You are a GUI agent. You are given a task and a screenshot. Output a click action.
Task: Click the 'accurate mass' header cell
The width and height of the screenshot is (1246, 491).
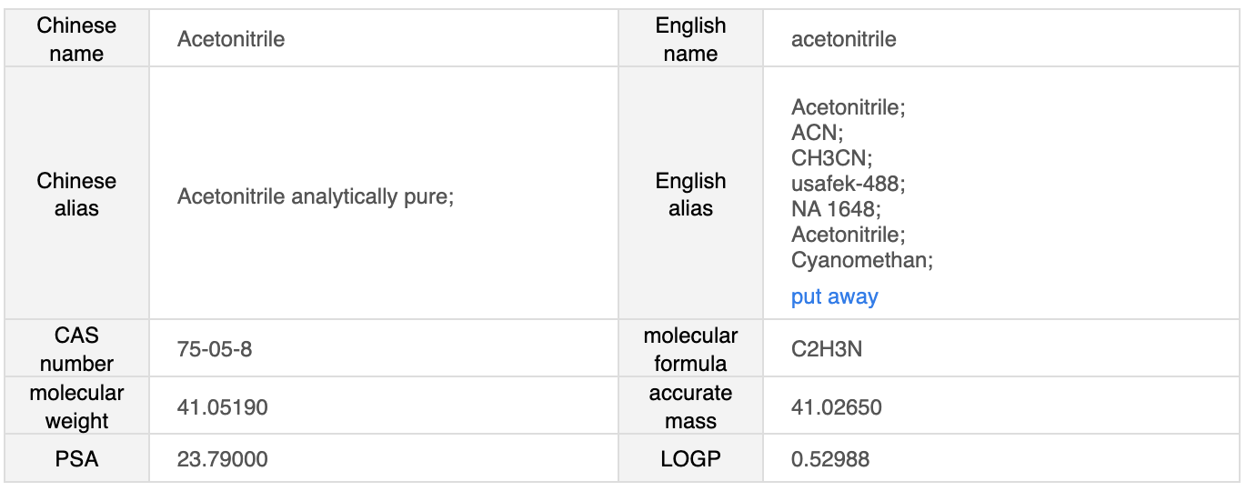click(690, 407)
